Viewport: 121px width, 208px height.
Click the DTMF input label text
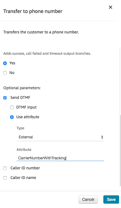click(26, 107)
